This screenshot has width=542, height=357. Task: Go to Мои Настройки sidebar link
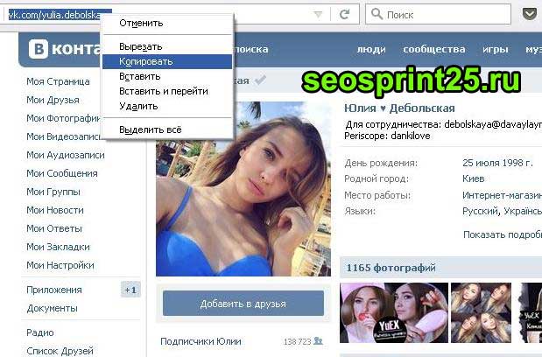(60, 265)
